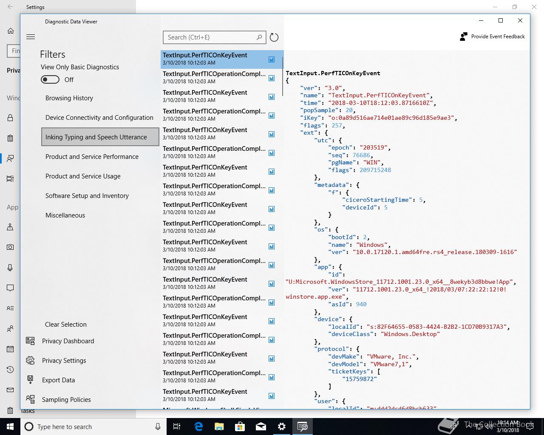Click the OS version string 10.0.17120.1.amd64fre.rs4_release
This screenshot has width=544, height=435.
[434, 252]
